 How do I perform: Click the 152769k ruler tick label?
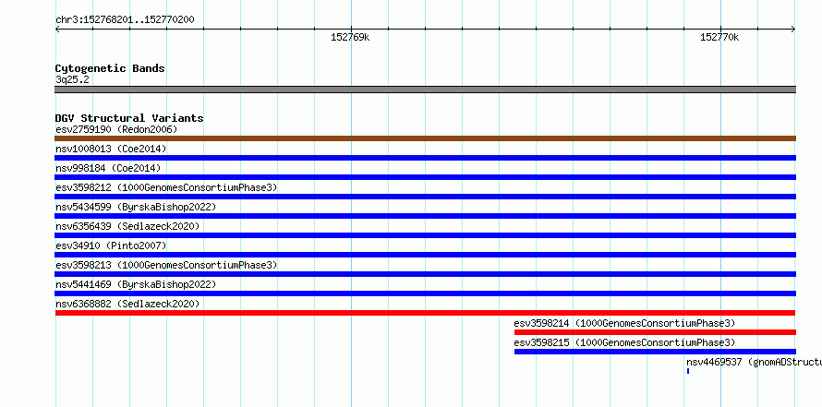tap(350, 37)
